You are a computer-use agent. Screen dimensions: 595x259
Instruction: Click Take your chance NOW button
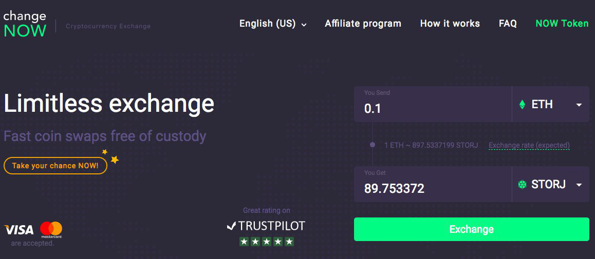click(x=55, y=166)
